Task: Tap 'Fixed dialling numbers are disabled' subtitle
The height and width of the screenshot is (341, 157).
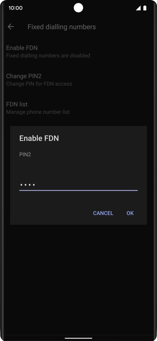Action: pos(48,55)
